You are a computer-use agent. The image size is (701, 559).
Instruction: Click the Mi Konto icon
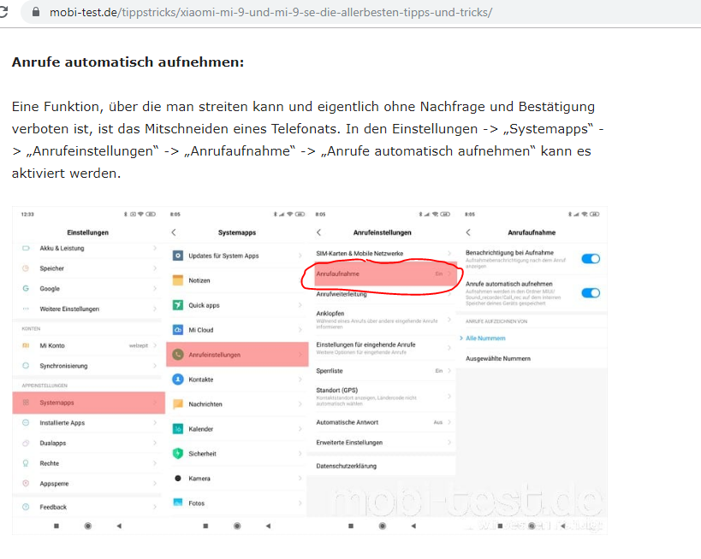pyautogui.click(x=26, y=345)
